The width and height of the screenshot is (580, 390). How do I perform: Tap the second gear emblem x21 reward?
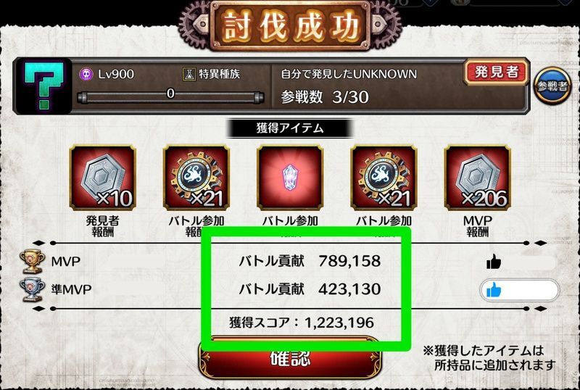(x=384, y=178)
